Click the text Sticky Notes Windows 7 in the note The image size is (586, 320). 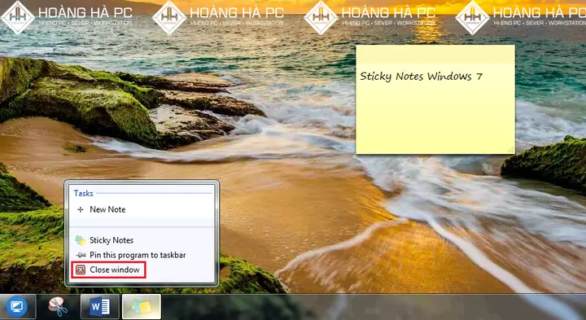pos(421,77)
